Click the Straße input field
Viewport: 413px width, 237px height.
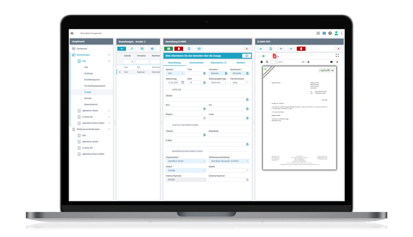pos(208,99)
